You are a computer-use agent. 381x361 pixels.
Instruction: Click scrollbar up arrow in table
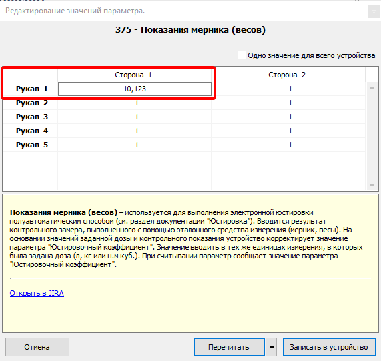click(x=372, y=88)
